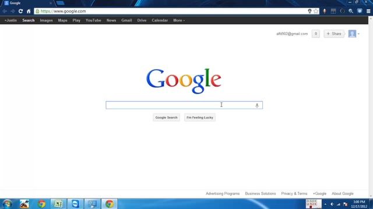
Task: Click the Gmail account email address
Action: pos(292,34)
